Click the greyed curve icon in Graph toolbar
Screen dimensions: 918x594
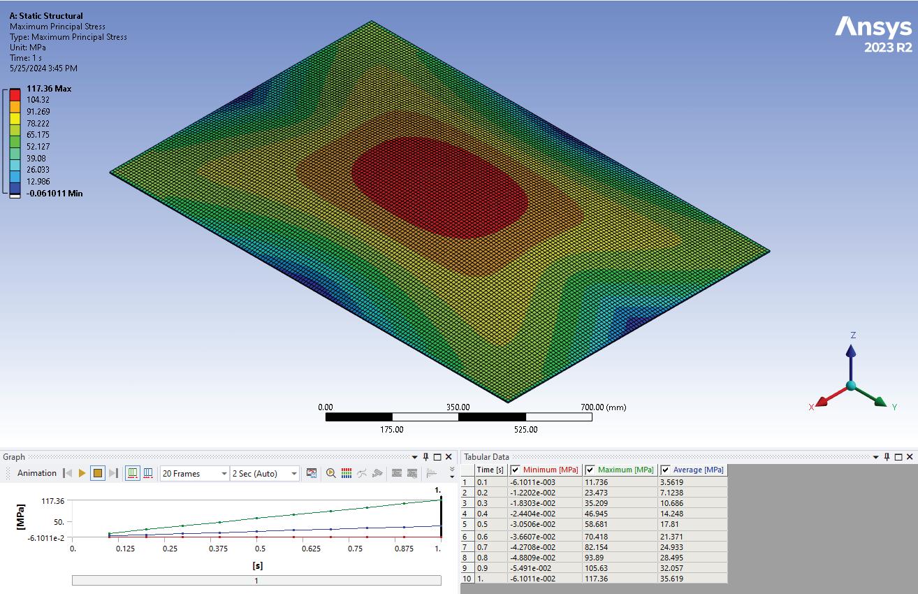pyautogui.click(x=362, y=473)
